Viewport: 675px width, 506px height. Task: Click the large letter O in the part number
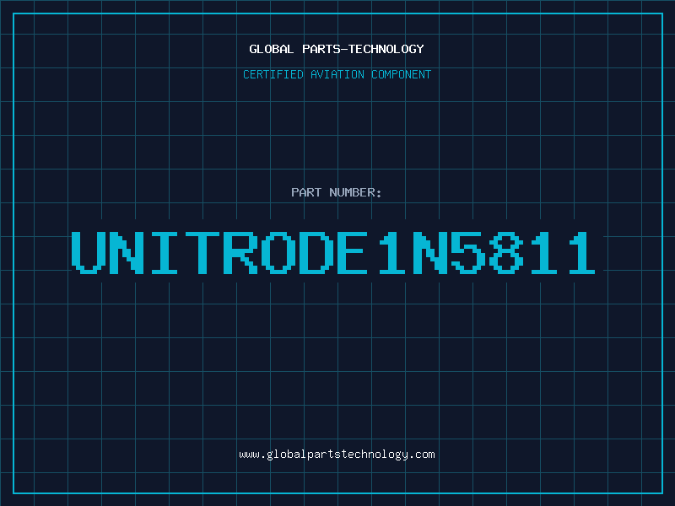click(x=278, y=252)
